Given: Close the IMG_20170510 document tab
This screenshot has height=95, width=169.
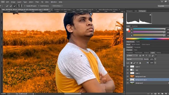Looking at the screenshot, I should pyautogui.click(x=51, y=9).
